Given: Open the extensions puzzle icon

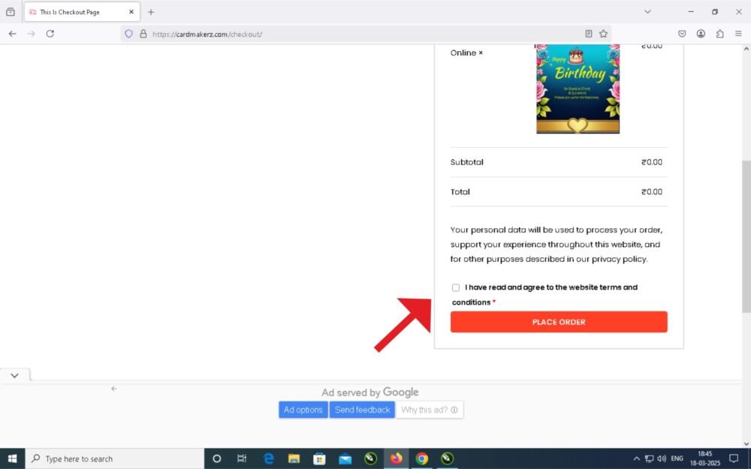Looking at the screenshot, I should click(719, 34).
